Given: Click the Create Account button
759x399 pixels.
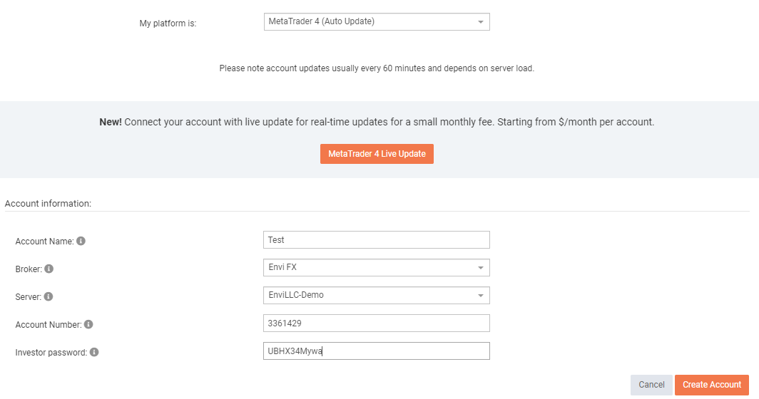Looking at the screenshot, I should click(712, 385).
